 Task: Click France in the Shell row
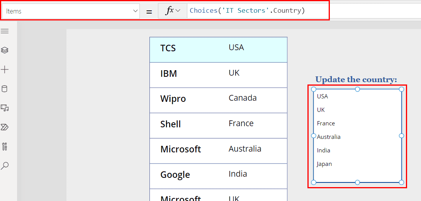tap(241, 123)
